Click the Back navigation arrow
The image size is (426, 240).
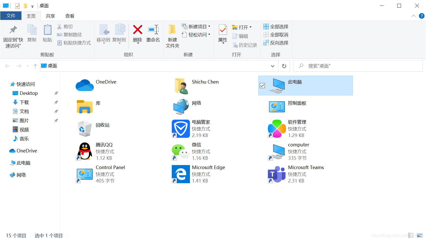click(x=8, y=66)
